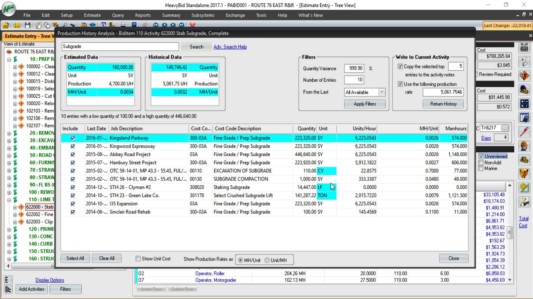The height and width of the screenshot is (299, 533).
Task: Open the Reports menu
Action: pos(143,15)
